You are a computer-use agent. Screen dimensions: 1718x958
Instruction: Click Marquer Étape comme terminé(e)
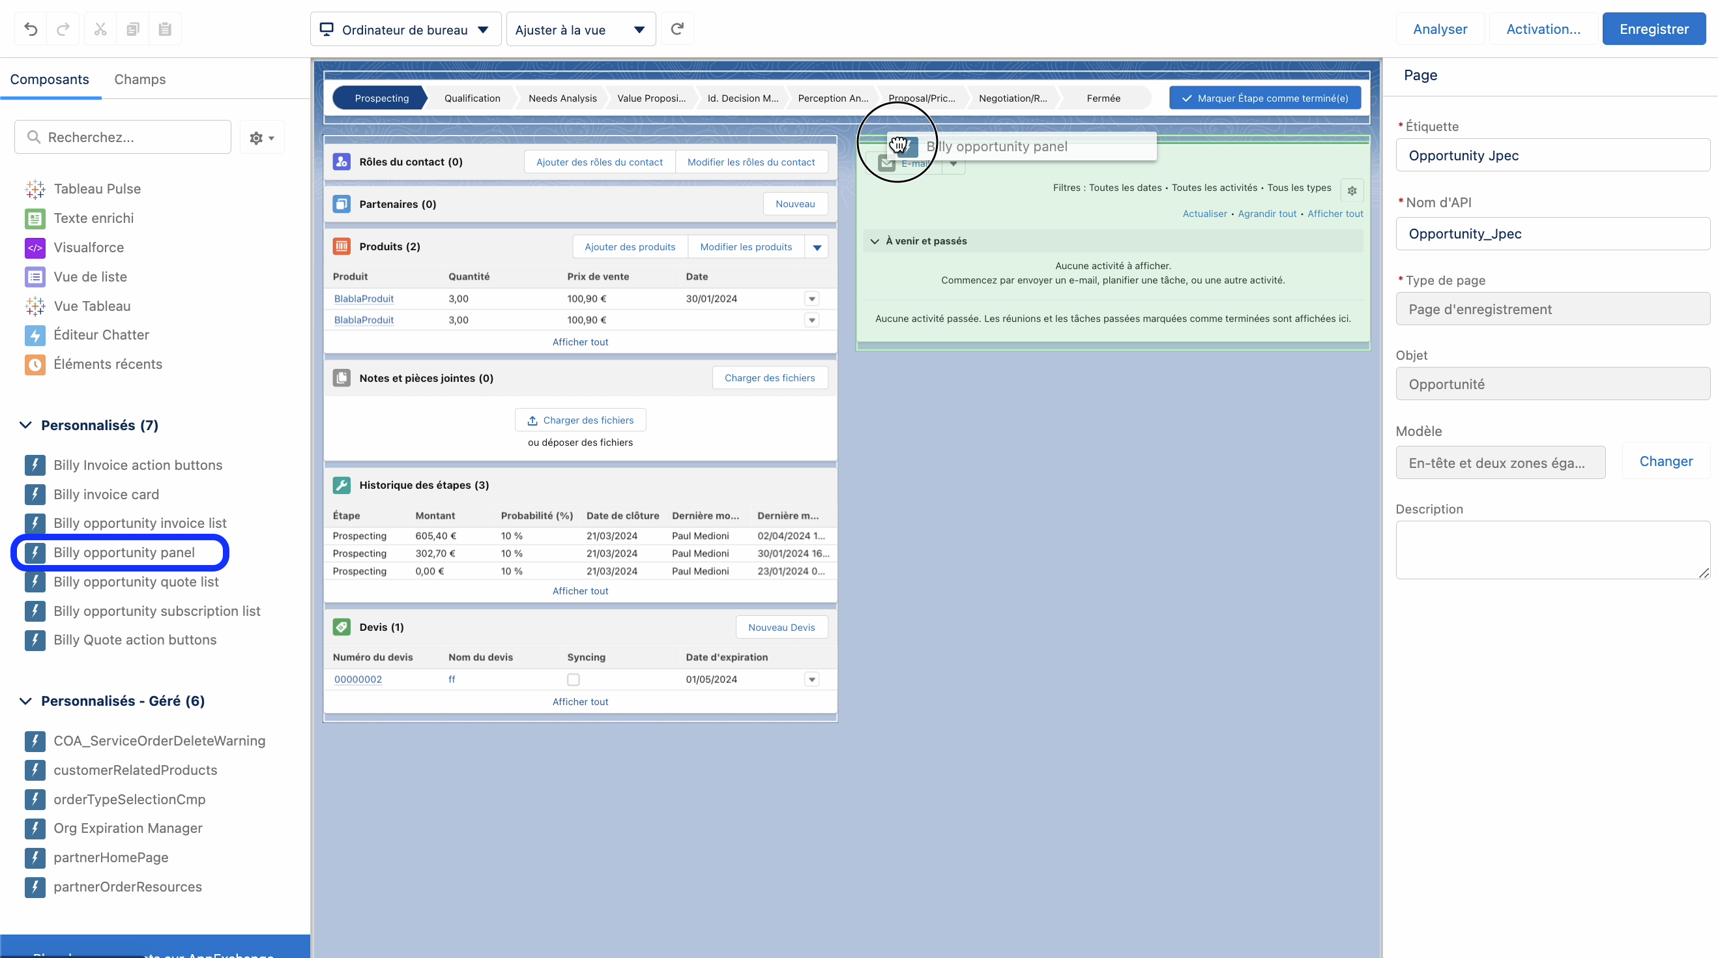[1264, 98]
